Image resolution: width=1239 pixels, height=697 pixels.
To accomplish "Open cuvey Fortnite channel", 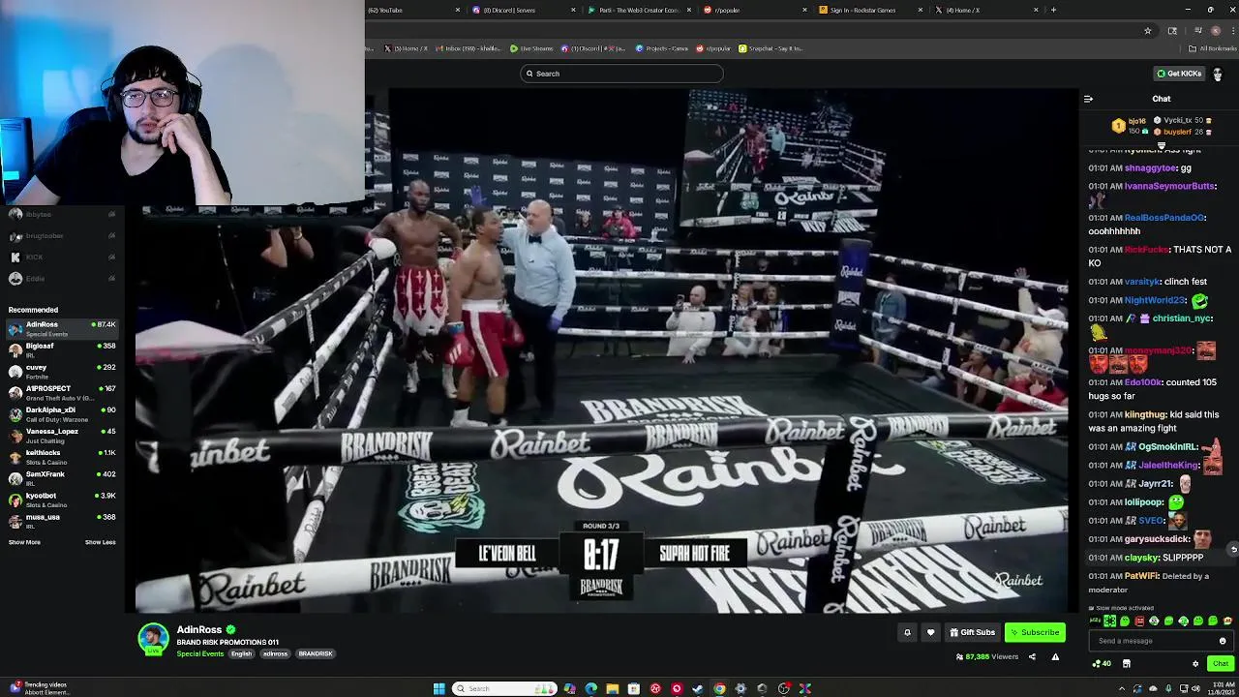I will 60,371.
